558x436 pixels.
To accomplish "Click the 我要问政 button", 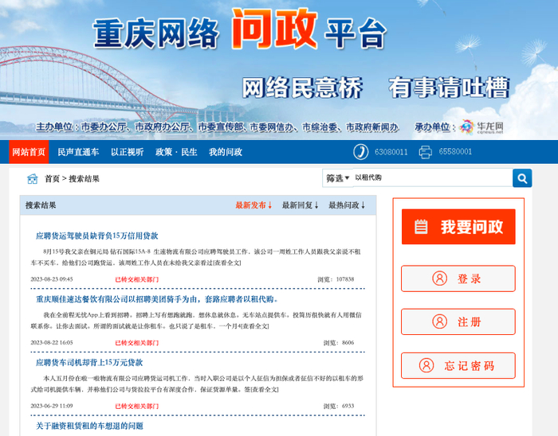I will click(458, 227).
